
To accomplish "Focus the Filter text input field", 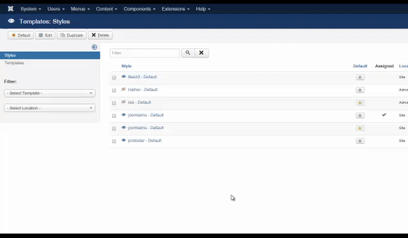I will [x=144, y=53].
